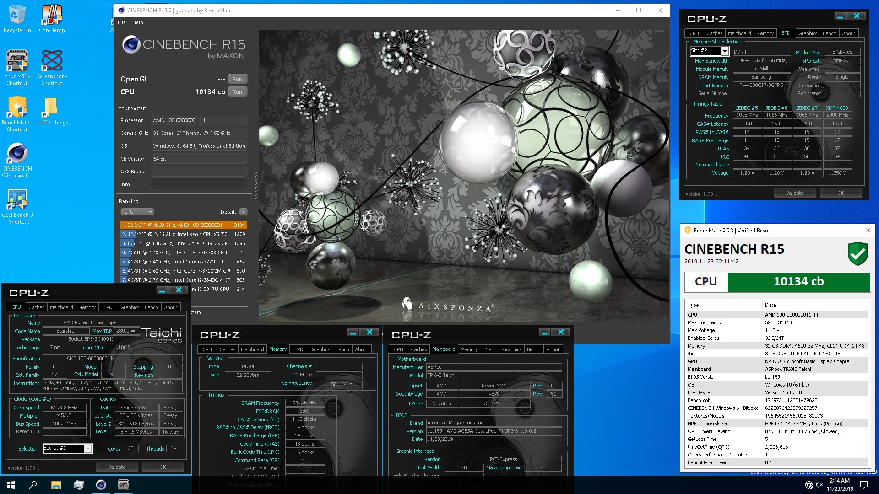
Task: Click the DRAM Frequency 2299.5 MHz value
Action: [x=304, y=403]
